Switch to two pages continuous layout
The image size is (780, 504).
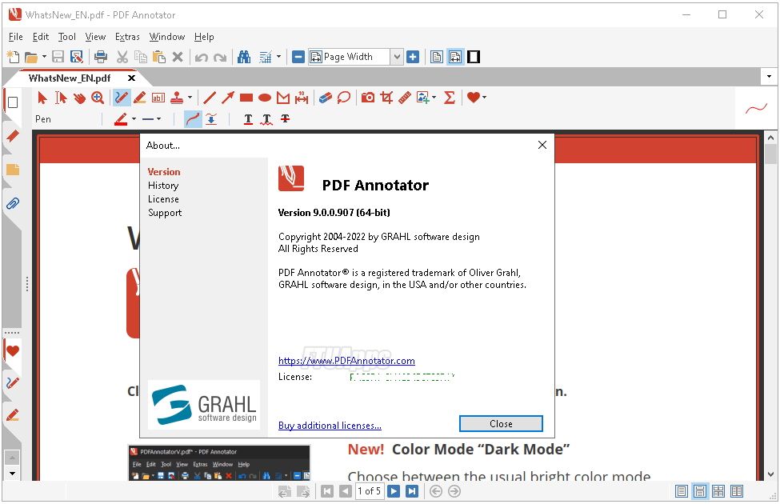pyautogui.click(x=718, y=491)
